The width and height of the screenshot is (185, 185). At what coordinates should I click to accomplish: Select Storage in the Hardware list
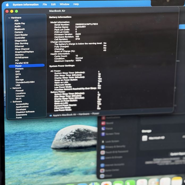[20, 80]
